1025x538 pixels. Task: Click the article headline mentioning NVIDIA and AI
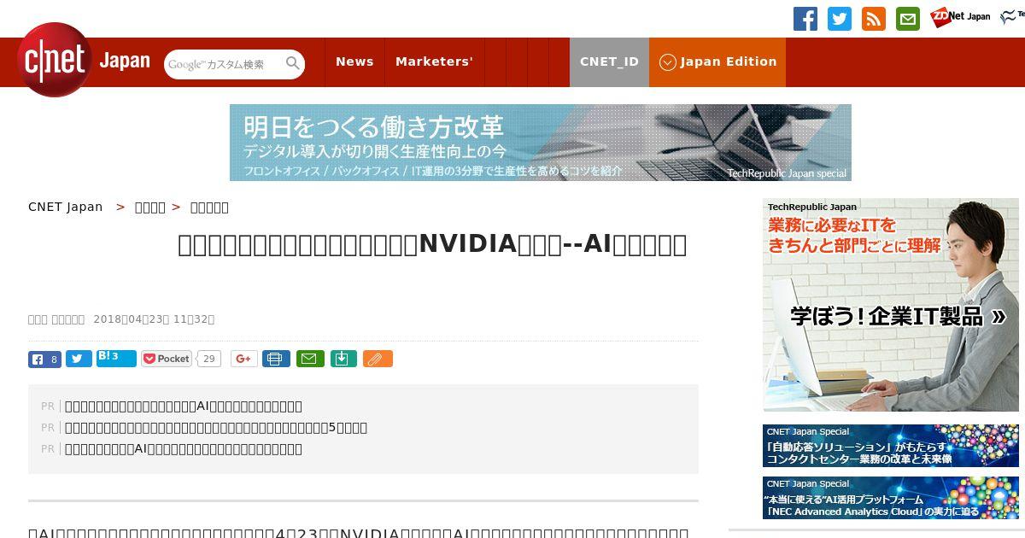pyautogui.click(x=432, y=244)
